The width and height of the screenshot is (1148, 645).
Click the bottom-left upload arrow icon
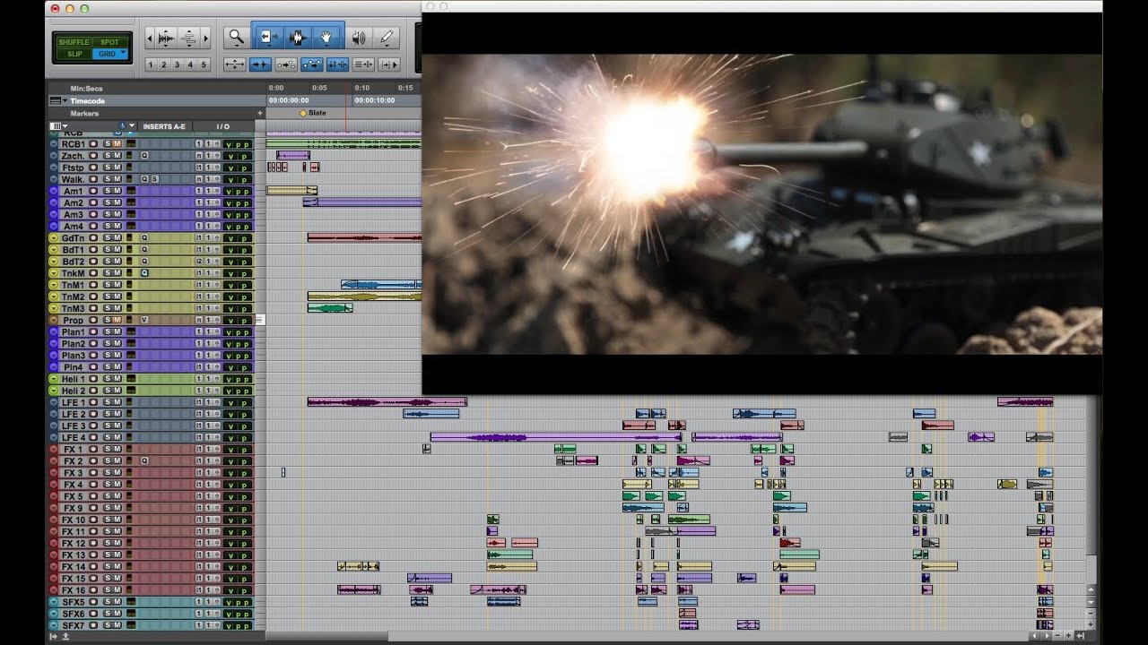(65, 636)
